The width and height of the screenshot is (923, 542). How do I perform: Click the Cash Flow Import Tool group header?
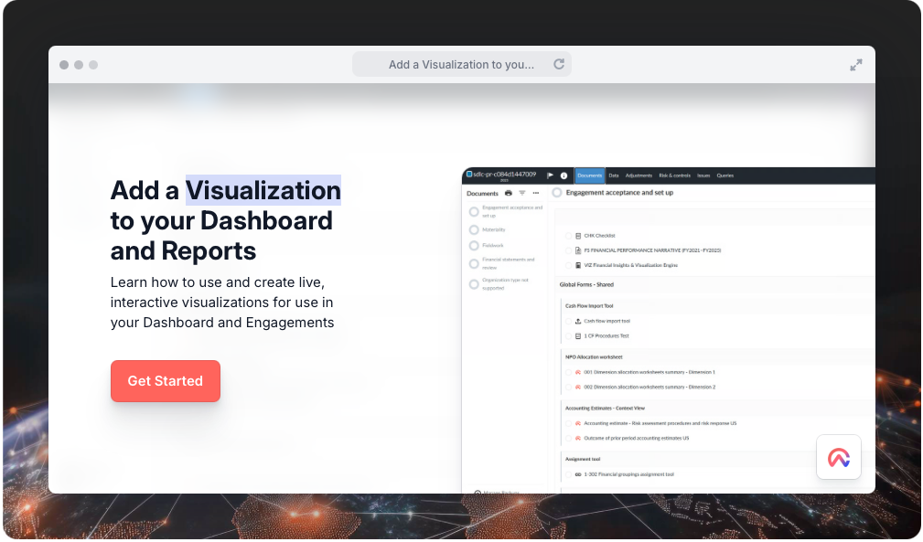[x=589, y=305]
